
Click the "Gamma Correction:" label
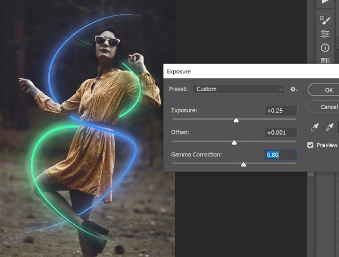[197, 154]
